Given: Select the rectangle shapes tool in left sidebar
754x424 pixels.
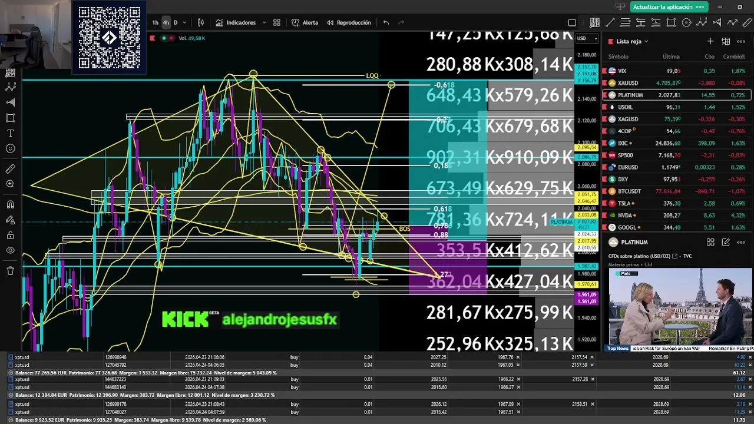Looking at the screenshot, I should pyautogui.click(x=10, y=118).
